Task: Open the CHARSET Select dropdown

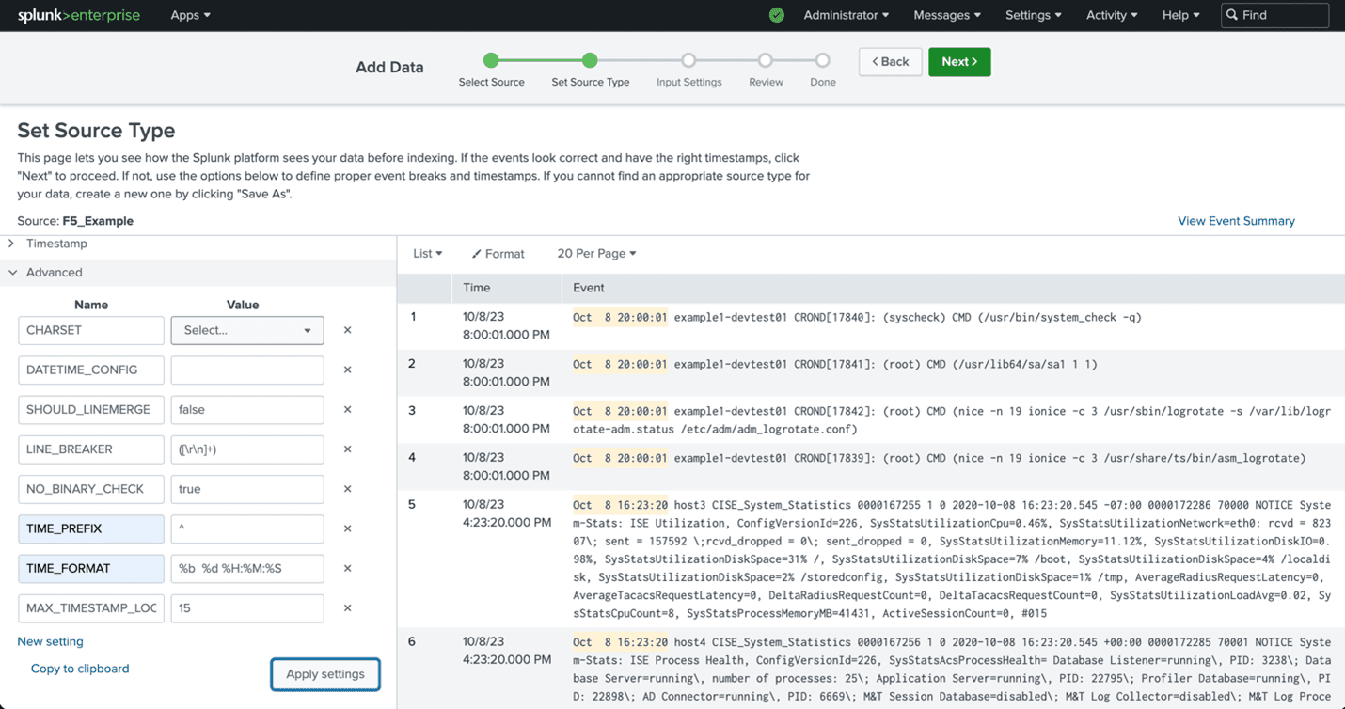Action: click(x=246, y=330)
